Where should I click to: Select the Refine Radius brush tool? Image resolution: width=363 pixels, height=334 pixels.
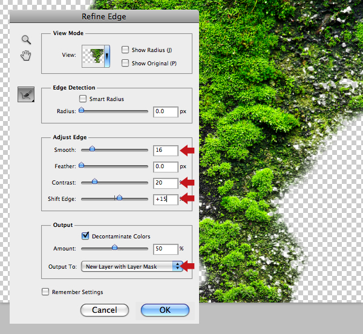click(26, 94)
